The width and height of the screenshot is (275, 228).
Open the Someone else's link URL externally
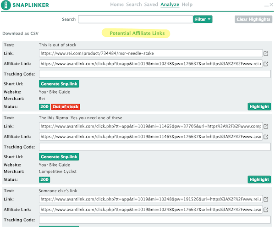coord(266,200)
